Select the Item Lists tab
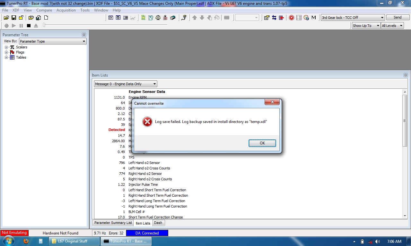 click(x=143, y=223)
